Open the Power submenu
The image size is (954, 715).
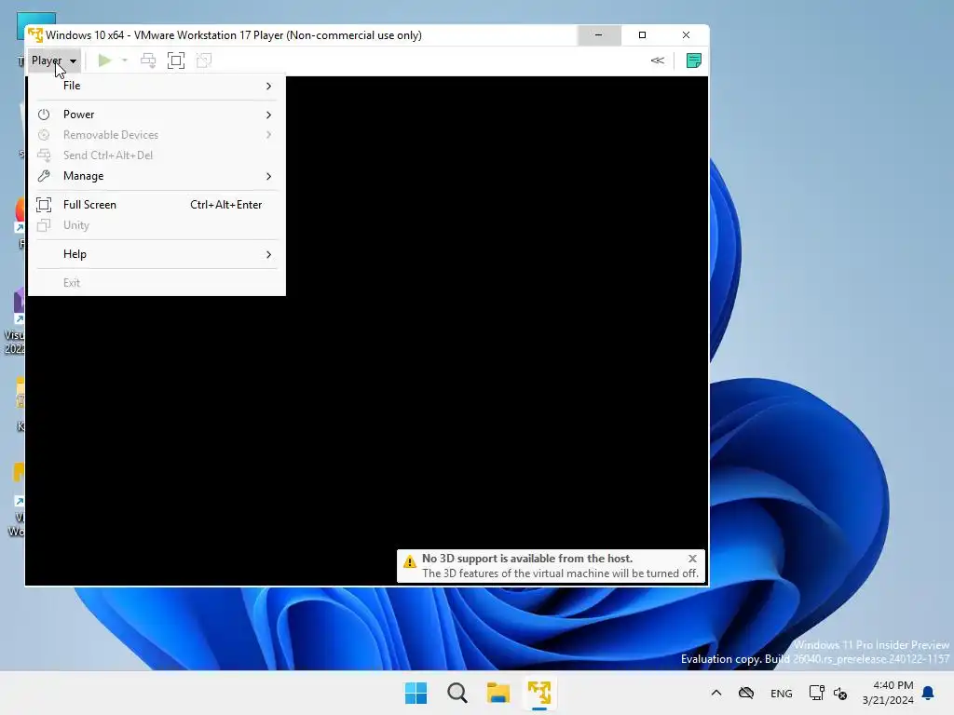pos(157,115)
